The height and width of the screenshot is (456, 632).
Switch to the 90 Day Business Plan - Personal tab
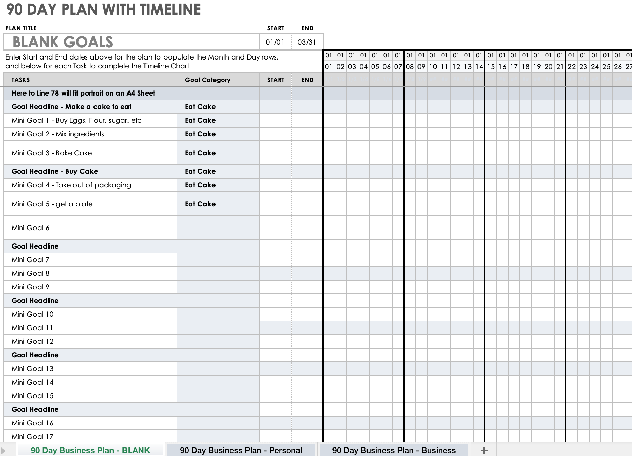point(241,450)
